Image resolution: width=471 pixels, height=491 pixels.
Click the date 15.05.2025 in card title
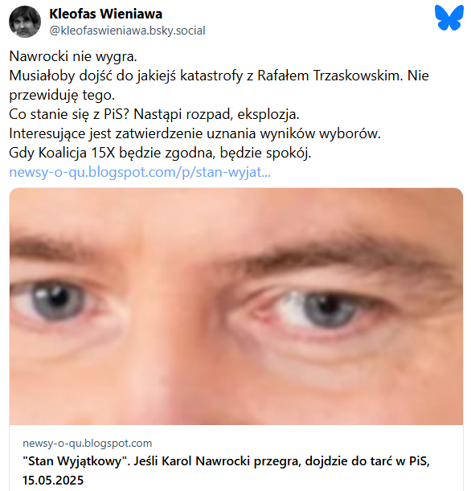point(53,481)
